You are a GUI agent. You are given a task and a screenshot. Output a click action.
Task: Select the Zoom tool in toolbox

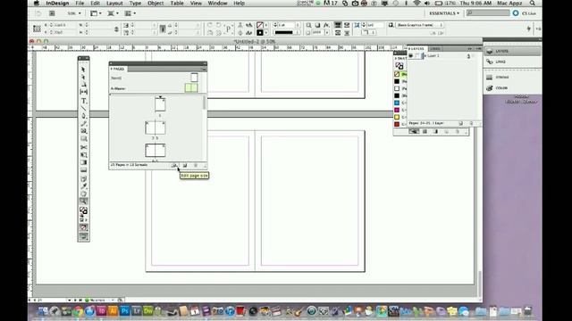pyautogui.click(x=83, y=202)
